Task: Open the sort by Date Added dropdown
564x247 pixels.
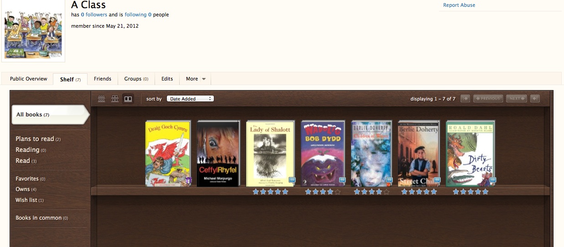Action: (x=190, y=99)
